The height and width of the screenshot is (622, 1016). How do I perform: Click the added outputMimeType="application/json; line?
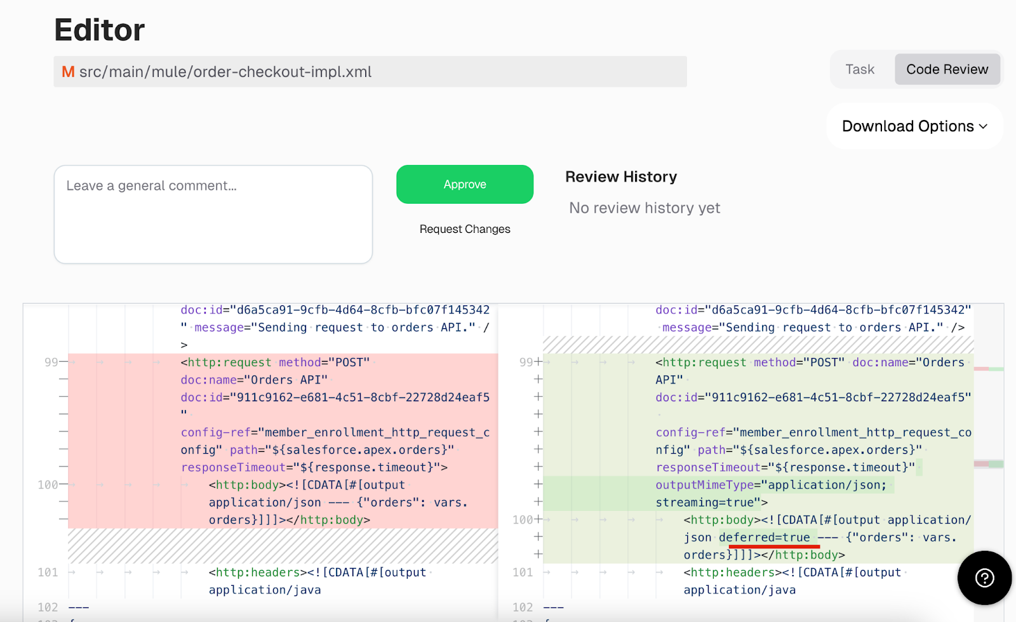click(772, 485)
